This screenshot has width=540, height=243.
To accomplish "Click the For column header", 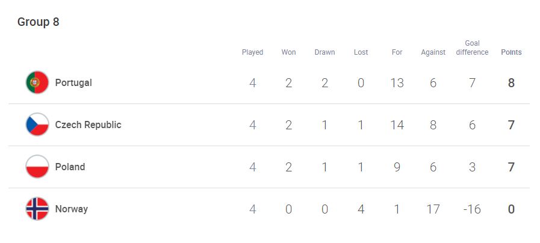I will (397, 52).
